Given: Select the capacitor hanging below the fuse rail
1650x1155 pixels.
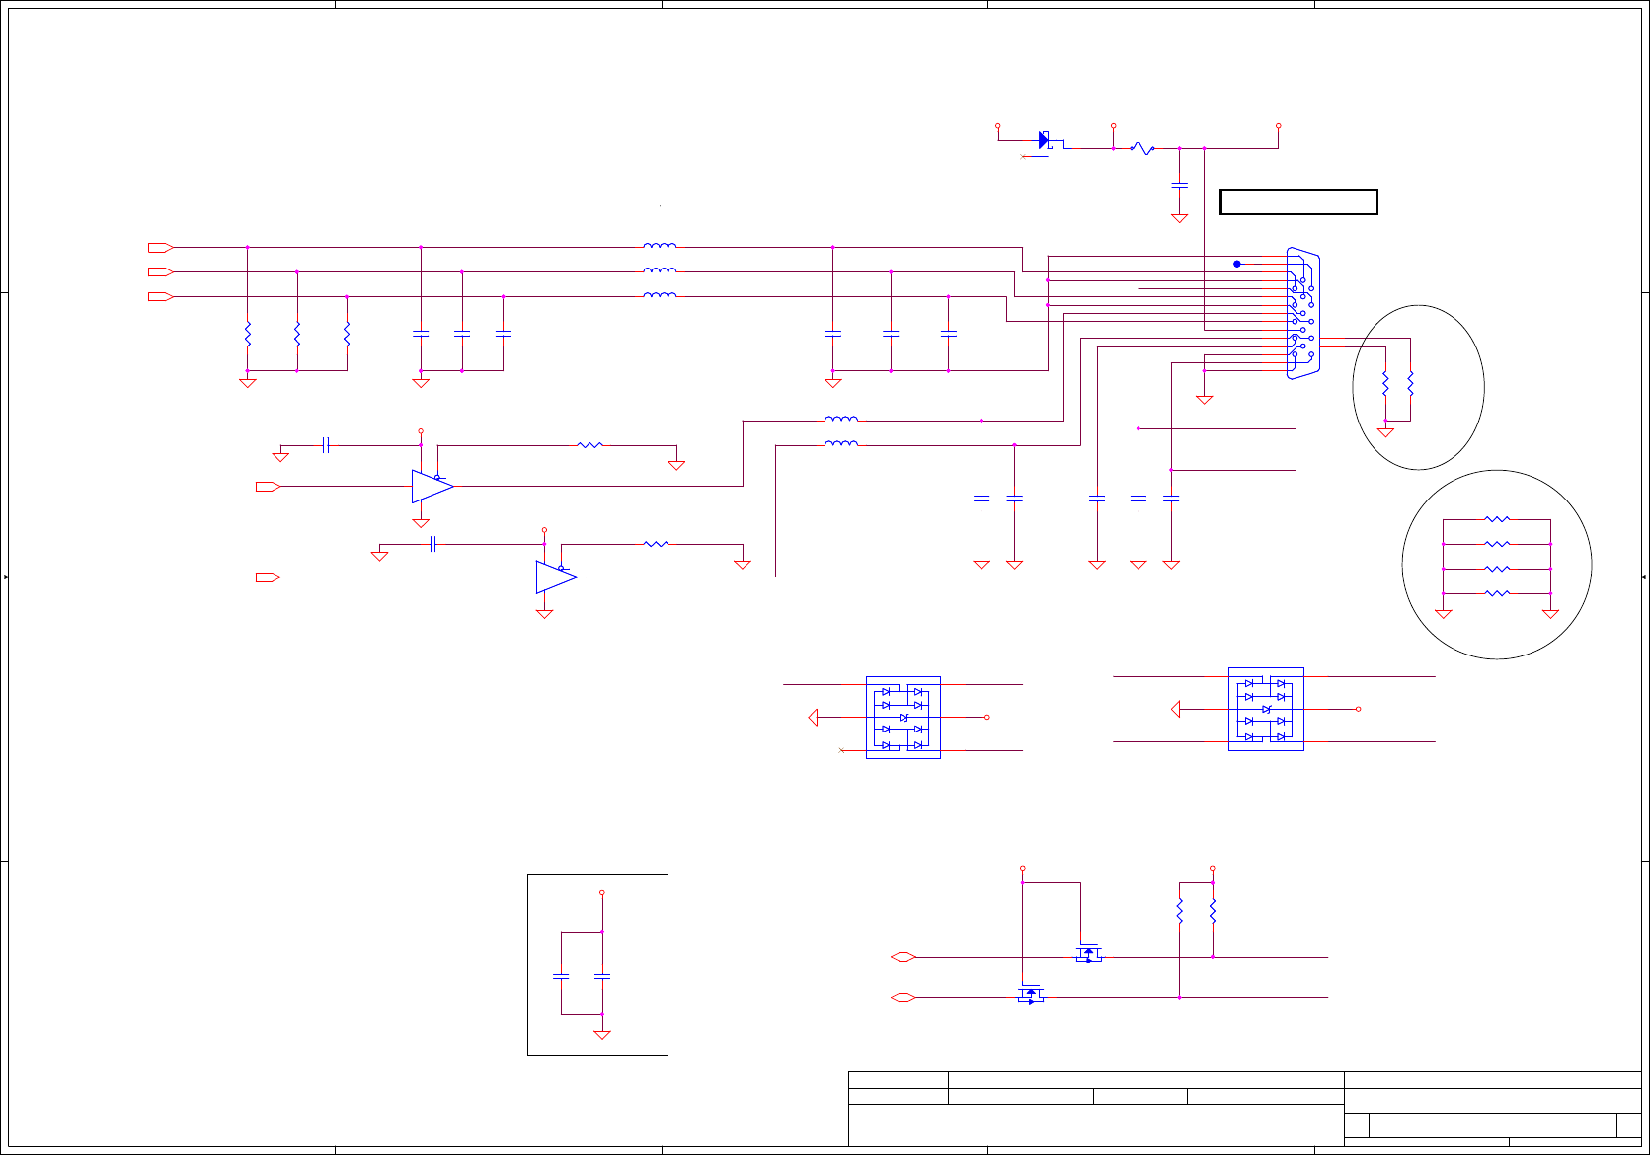Looking at the screenshot, I should (1179, 185).
